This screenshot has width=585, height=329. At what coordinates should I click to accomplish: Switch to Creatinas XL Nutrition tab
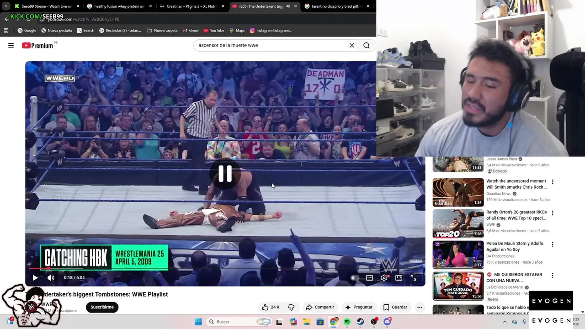pyautogui.click(x=192, y=6)
